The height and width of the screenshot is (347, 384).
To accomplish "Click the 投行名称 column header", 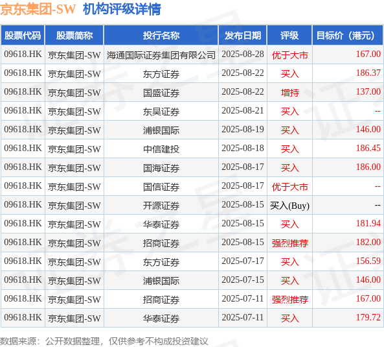I will pos(161,35).
